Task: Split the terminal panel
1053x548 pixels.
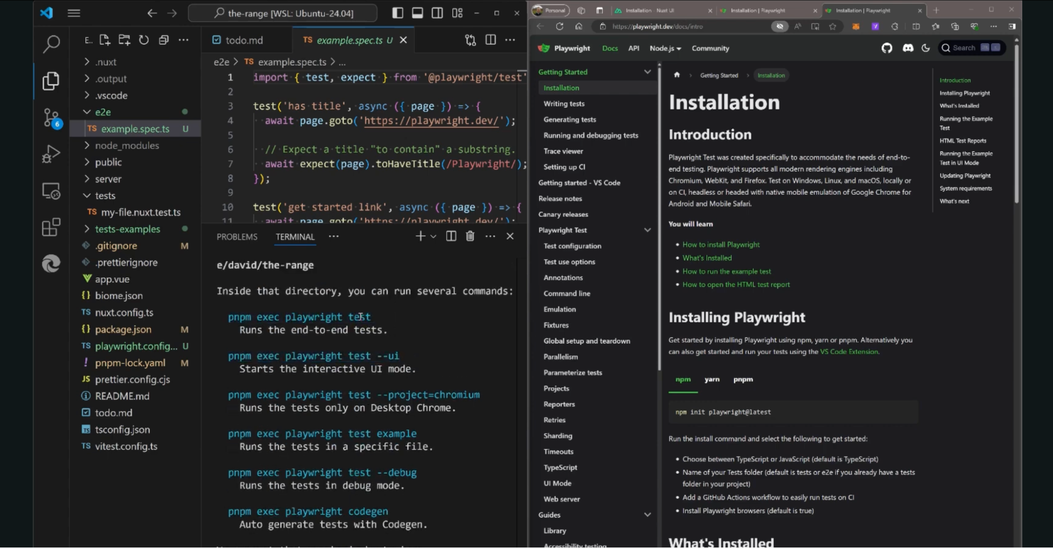Action: click(x=451, y=236)
